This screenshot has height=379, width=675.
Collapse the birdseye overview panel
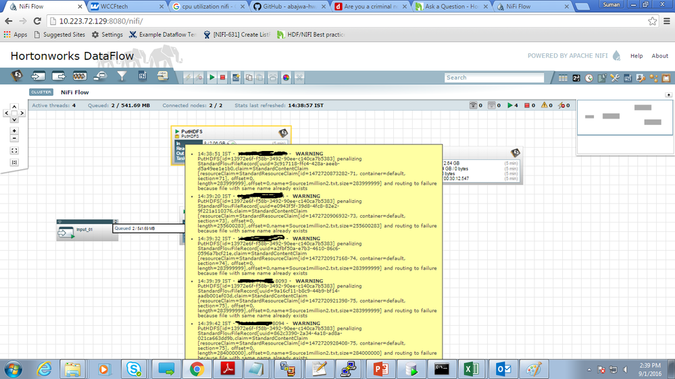tap(668, 94)
